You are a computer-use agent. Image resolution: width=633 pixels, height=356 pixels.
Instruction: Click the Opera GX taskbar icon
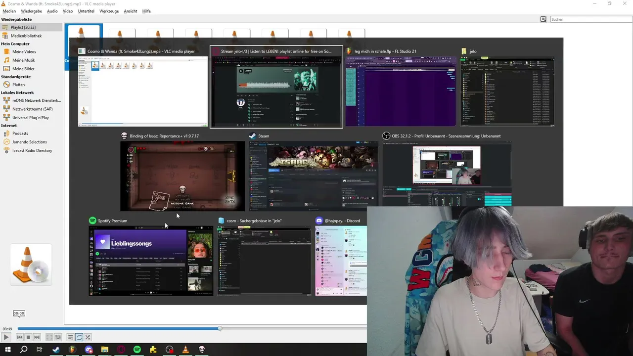coord(121,350)
